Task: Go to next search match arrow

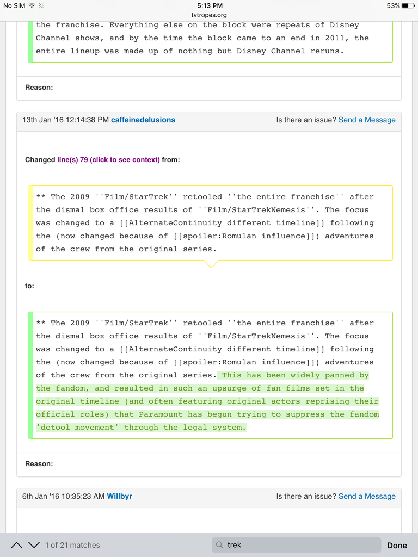Action: click(x=34, y=545)
